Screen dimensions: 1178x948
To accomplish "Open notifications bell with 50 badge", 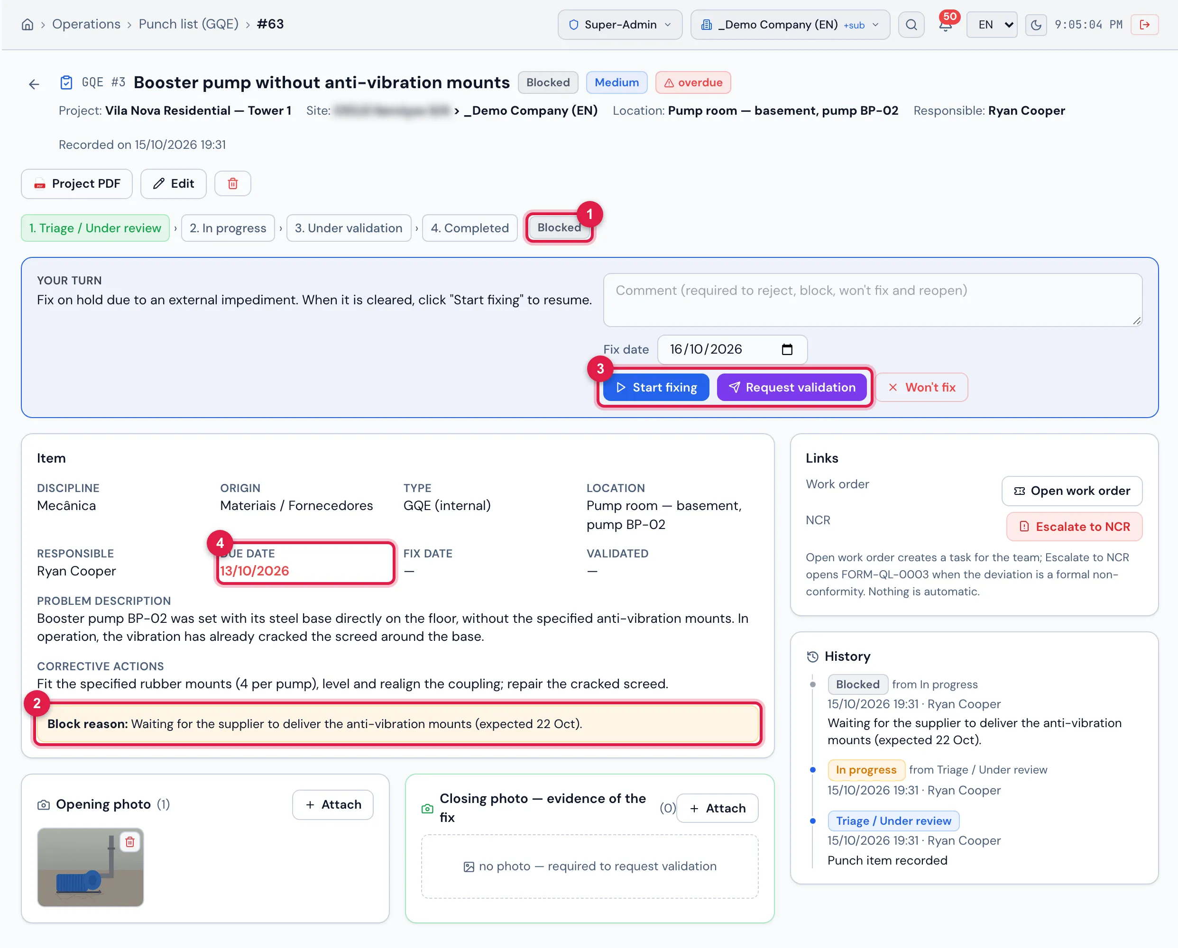I will pos(946,25).
